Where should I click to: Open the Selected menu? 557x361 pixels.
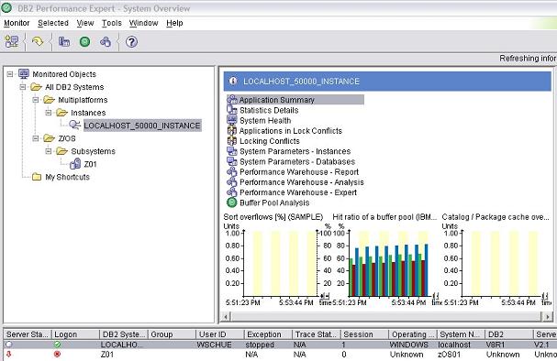pos(53,23)
